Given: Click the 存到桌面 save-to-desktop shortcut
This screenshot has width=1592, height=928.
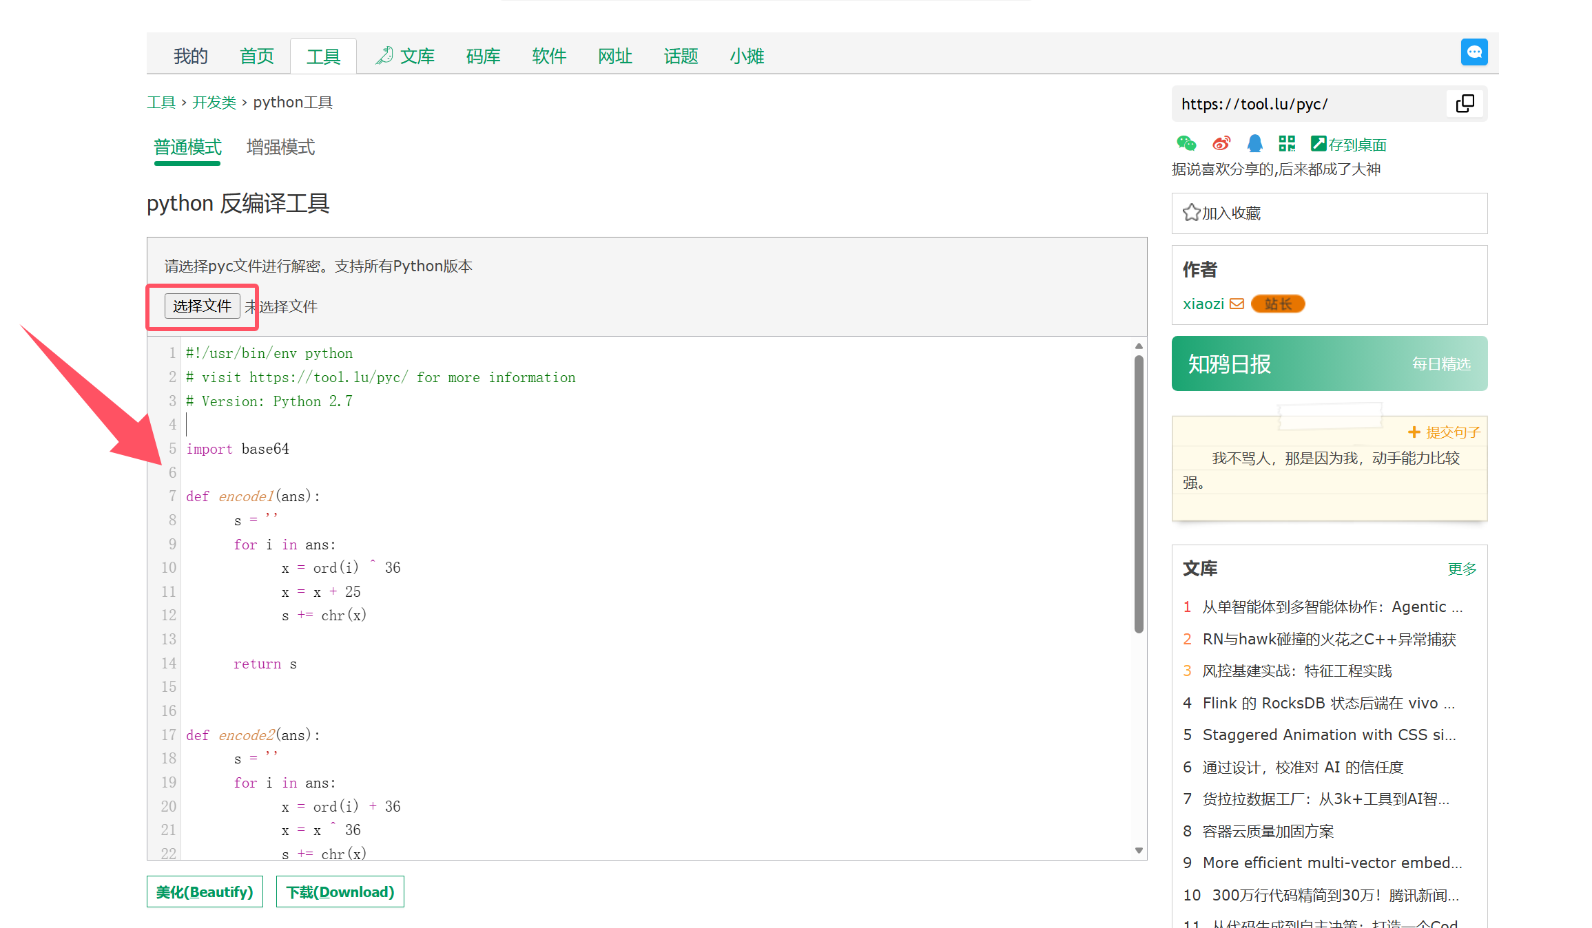Looking at the screenshot, I should tap(1348, 144).
